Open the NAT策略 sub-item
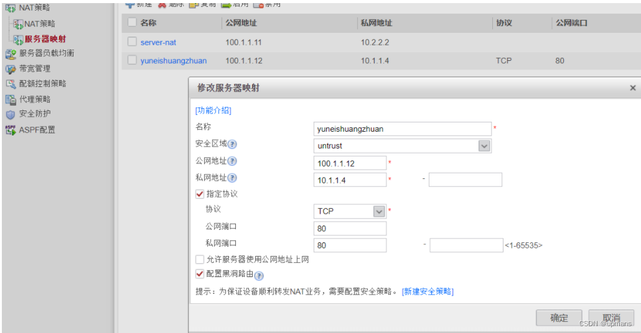 click(40, 24)
